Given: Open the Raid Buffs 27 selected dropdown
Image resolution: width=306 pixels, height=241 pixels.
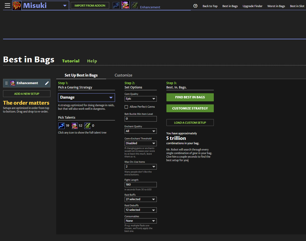Looking at the screenshot, I should point(141,199).
